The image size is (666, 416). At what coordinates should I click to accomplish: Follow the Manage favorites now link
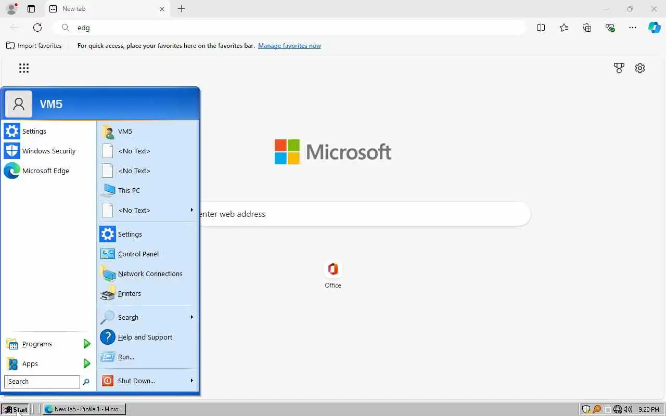[289, 46]
